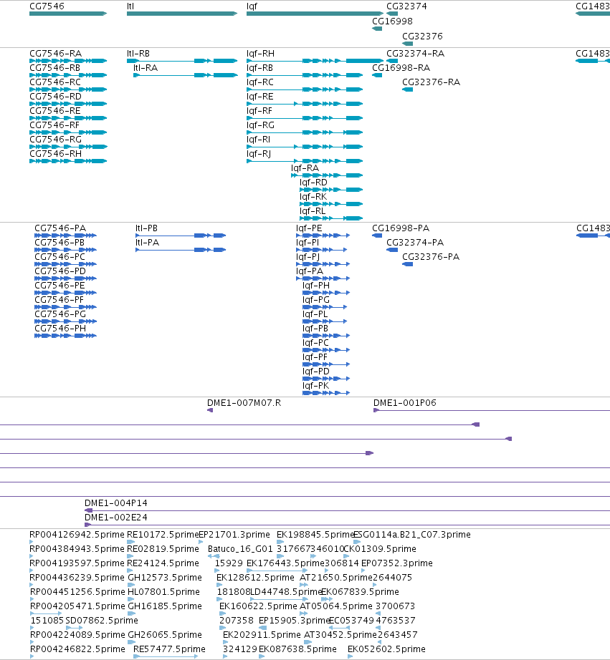Select EST EK052602.5prime
610x660 pixels.
tap(386, 649)
